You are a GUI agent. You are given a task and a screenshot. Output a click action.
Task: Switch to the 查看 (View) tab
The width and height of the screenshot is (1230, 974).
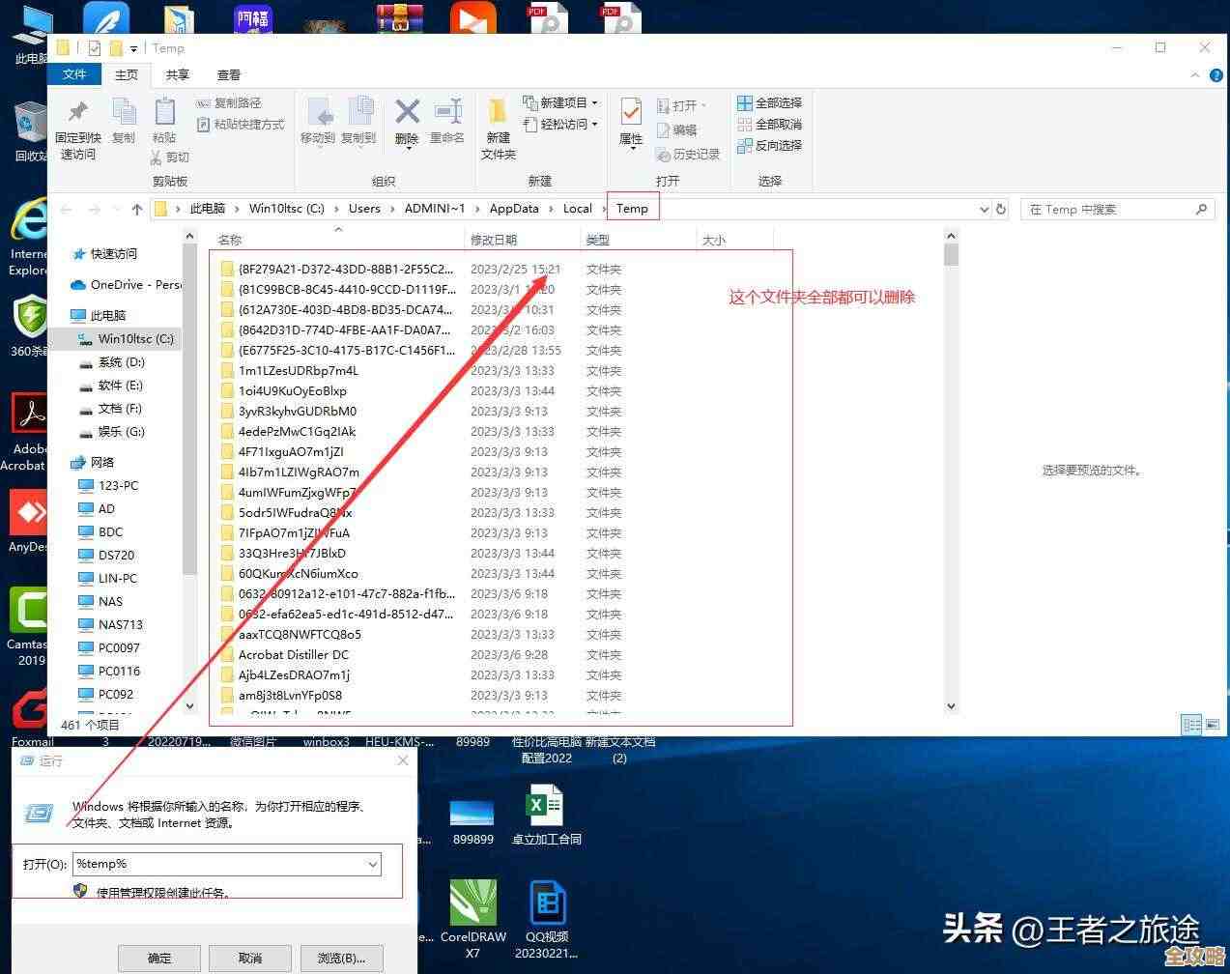click(228, 74)
